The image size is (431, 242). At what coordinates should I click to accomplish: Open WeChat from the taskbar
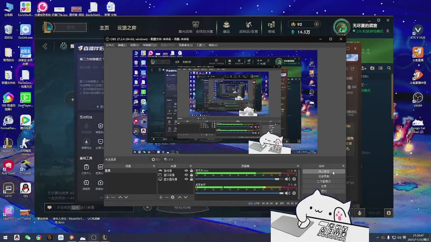click(27, 237)
